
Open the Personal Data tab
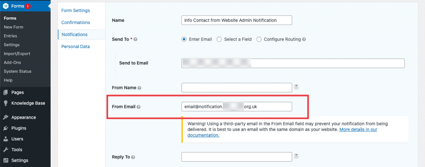[x=76, y=47]
